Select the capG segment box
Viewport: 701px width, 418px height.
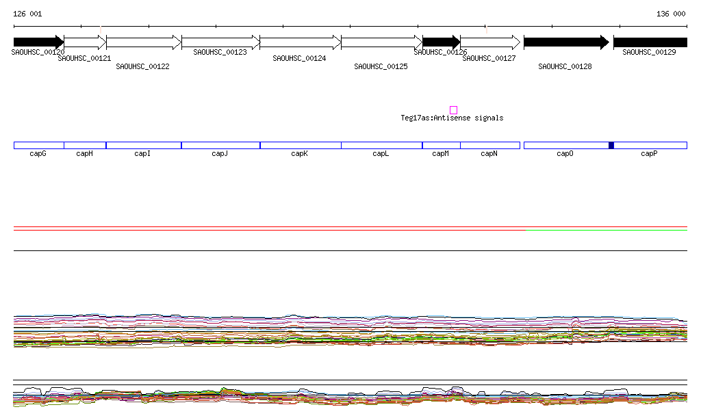tap(38, 145)
